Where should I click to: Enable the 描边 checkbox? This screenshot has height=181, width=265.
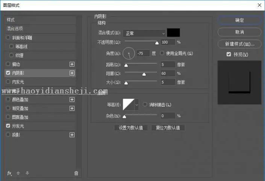pyautogui.click(x=8, y=64)
